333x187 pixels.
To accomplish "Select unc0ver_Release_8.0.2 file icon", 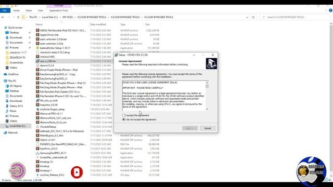I will 37,175.
